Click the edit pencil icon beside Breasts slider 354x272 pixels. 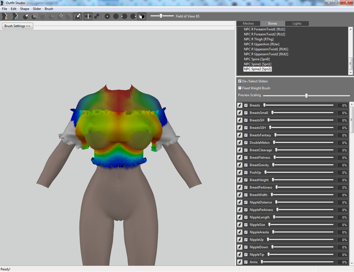[240, 105]
